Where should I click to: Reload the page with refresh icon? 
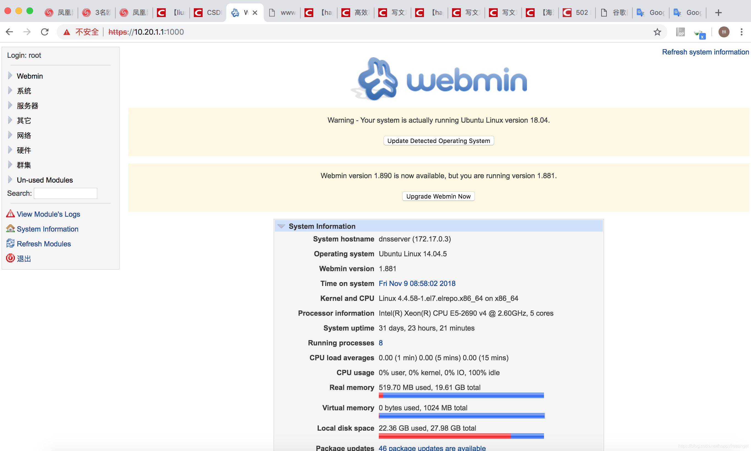click(x=45, y=32)
